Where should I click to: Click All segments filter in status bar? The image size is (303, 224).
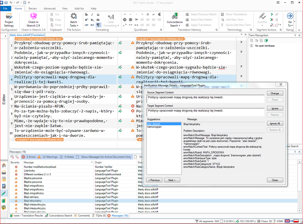(204, 221)
